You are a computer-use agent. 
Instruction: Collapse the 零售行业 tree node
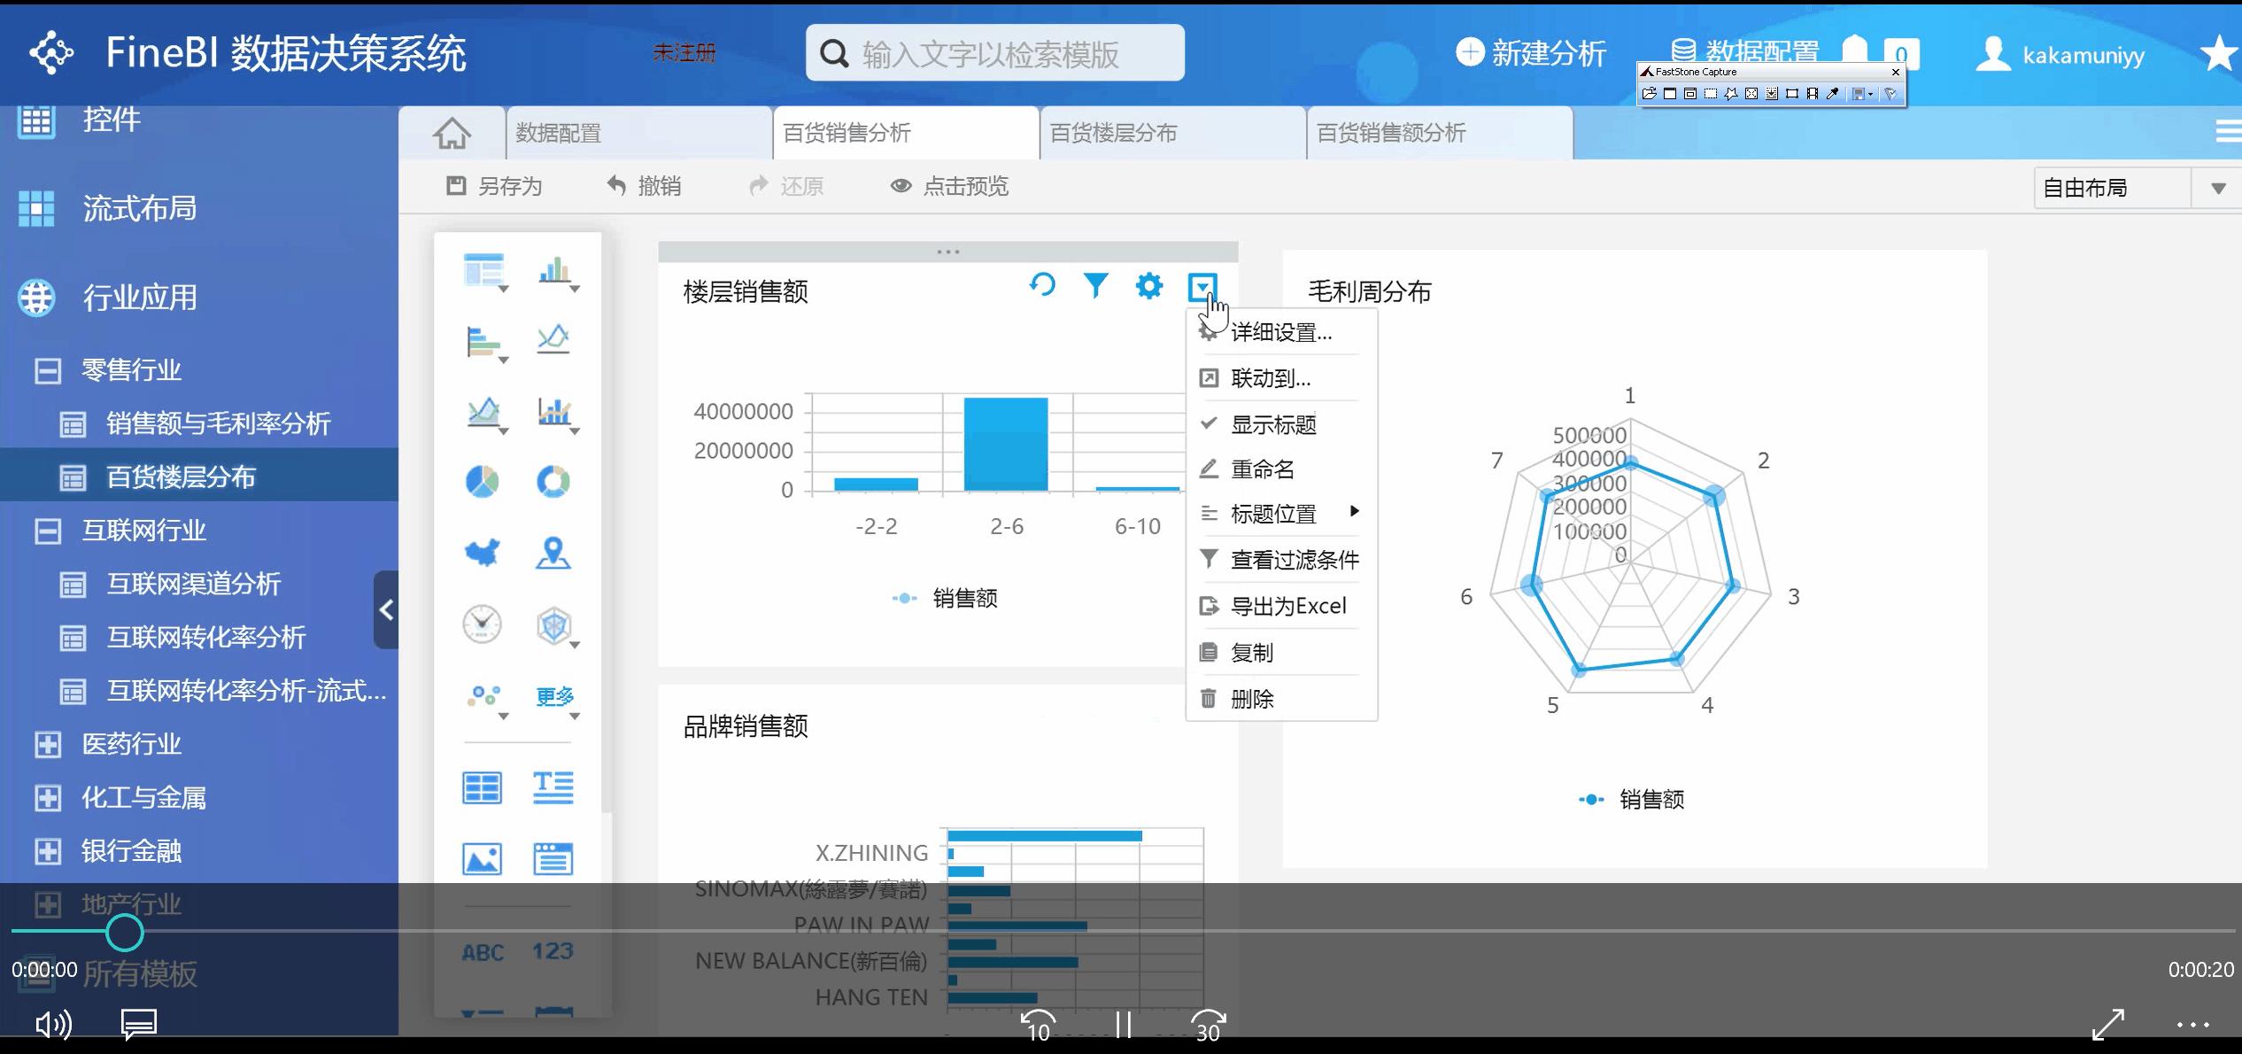click(x=48, y=370)
